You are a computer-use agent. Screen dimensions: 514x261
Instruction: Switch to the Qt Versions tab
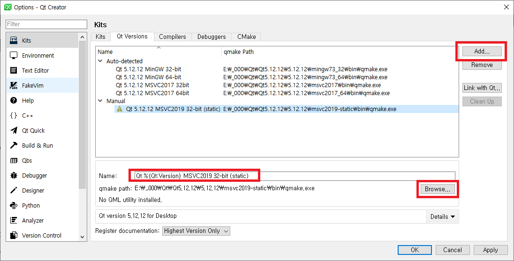pos(132,37)
